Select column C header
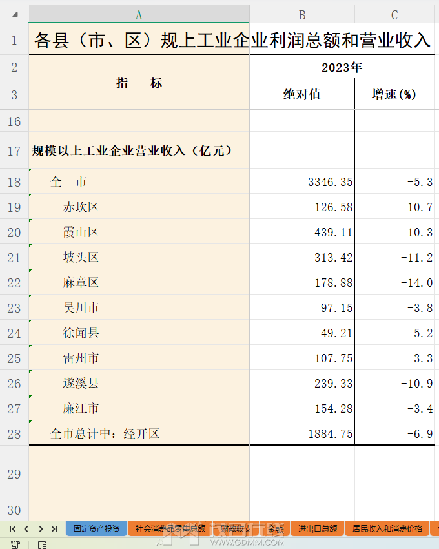The height and width of the screenshot is (549, 439). coord(394,15)
